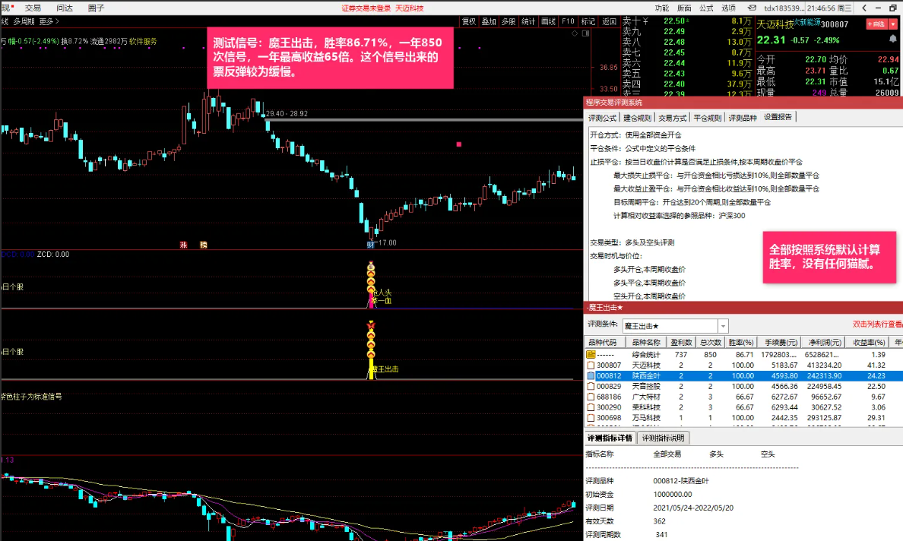Click the yellow 综合统计 summary row icon
Viewport: 903px width, 541px height.
(590, 354)
